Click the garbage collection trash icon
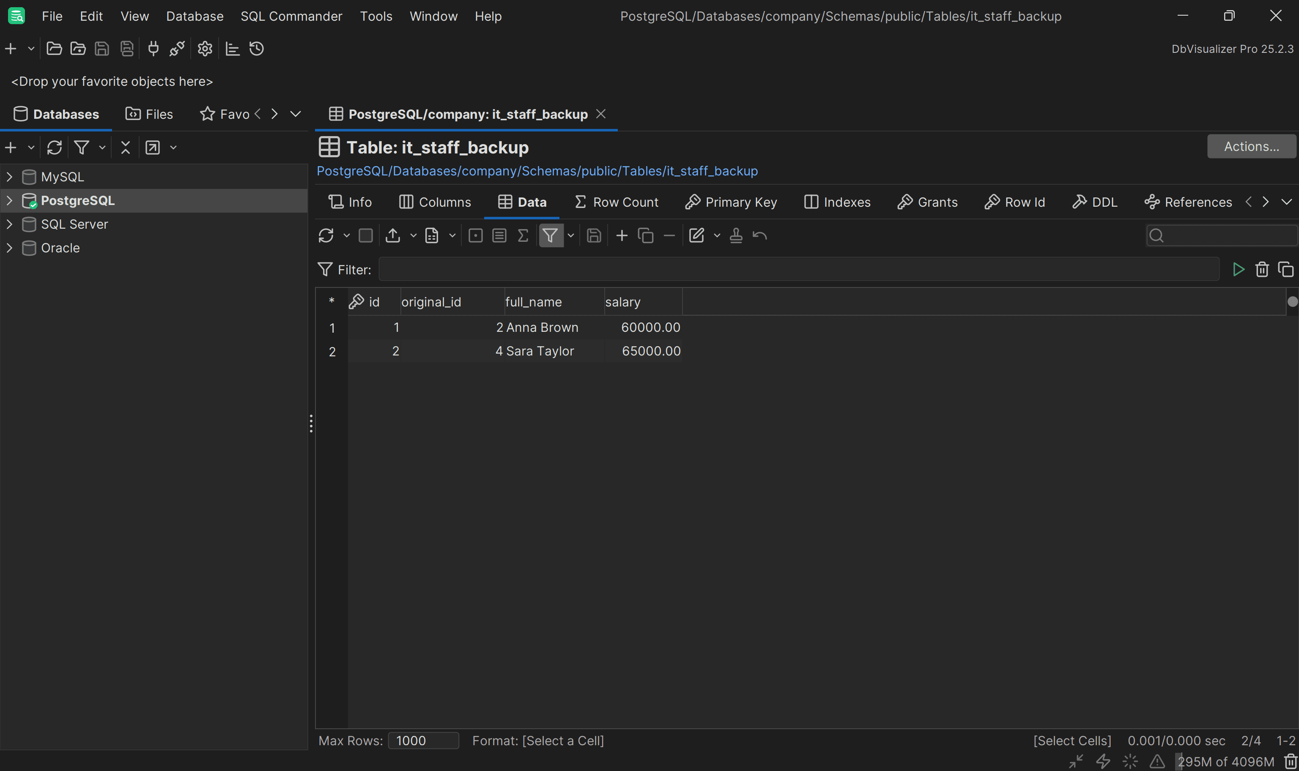The image size is (1299, 771). coord(1291,762)
